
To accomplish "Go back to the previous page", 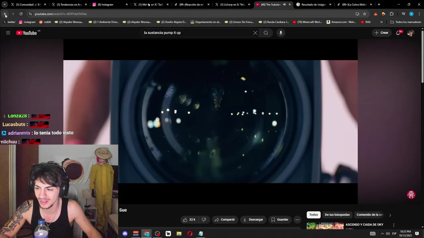I will (5, 14).
